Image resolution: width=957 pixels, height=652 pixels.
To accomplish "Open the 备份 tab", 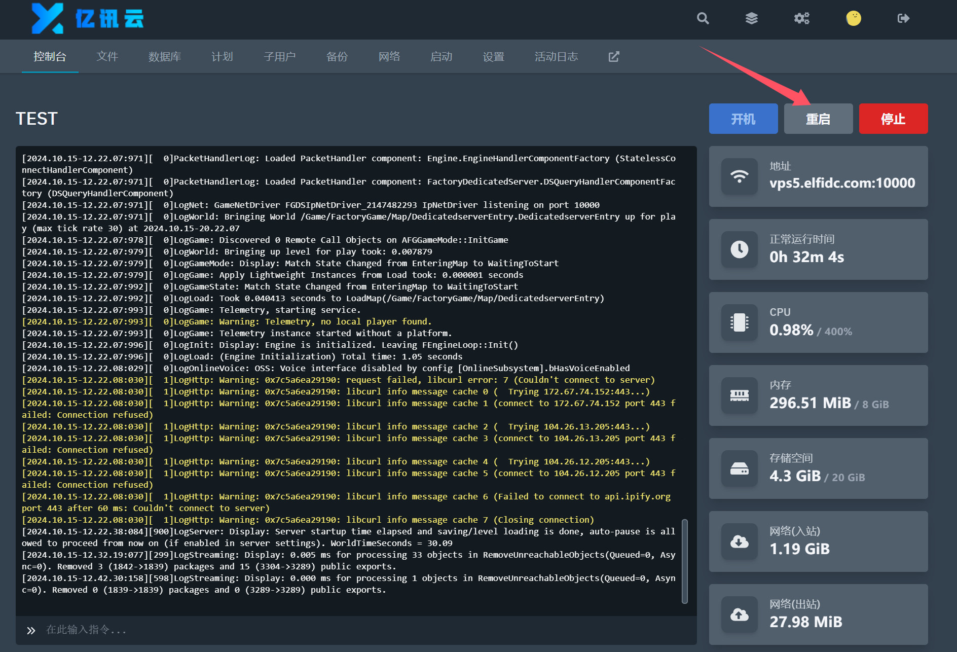I will pos(337,57).
